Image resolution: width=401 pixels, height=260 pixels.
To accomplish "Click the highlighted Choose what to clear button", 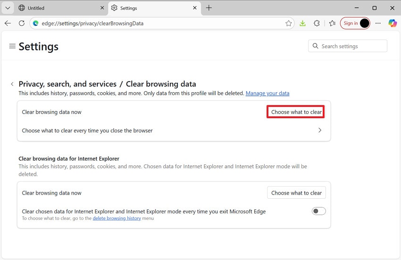I will (x=296, y=112).
